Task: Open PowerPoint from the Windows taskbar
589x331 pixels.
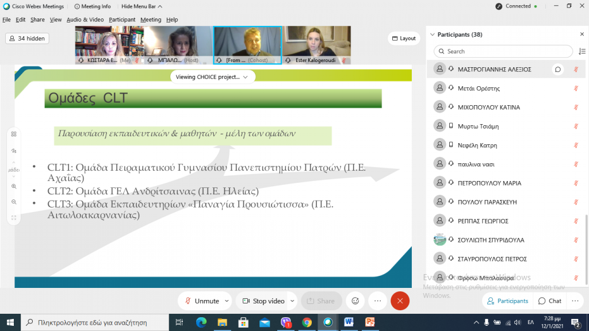Action: coord(370,322)
